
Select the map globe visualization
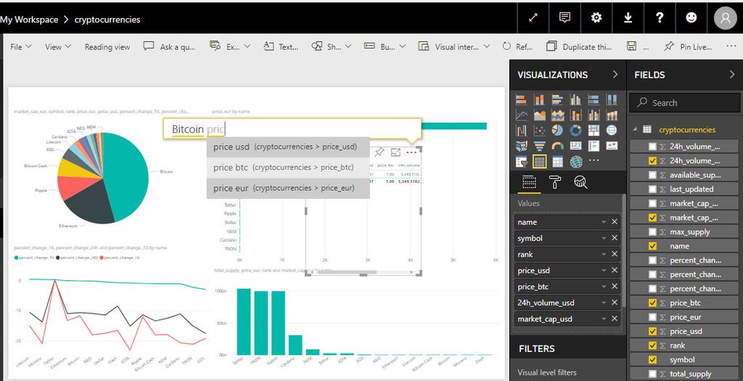pos(612,131)
